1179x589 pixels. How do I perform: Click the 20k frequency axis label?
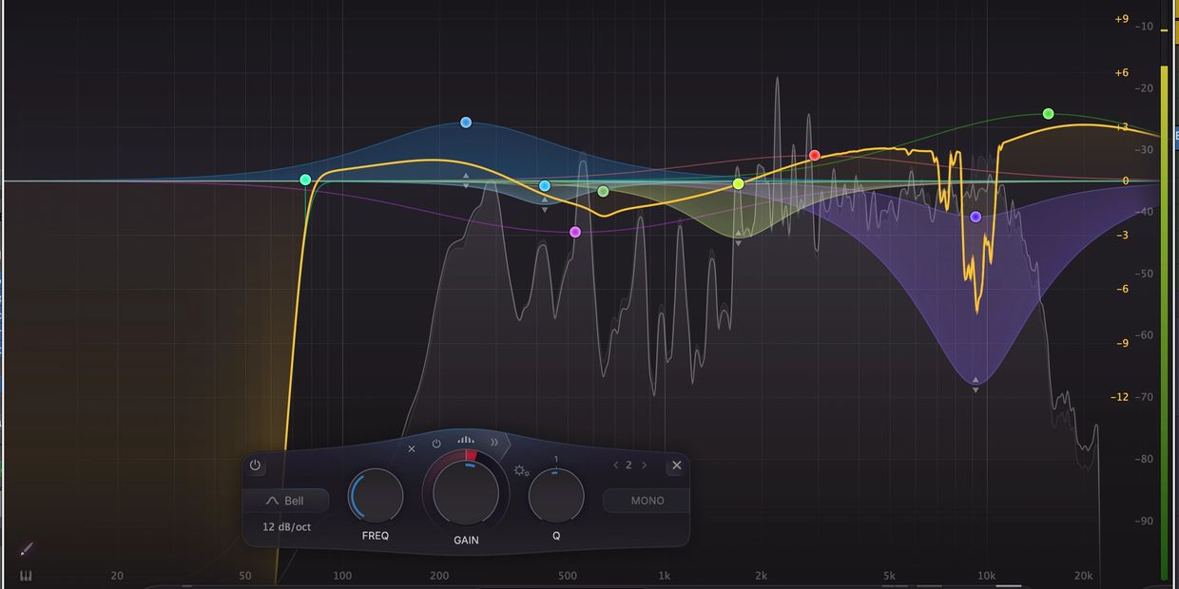click(1083, 576)
